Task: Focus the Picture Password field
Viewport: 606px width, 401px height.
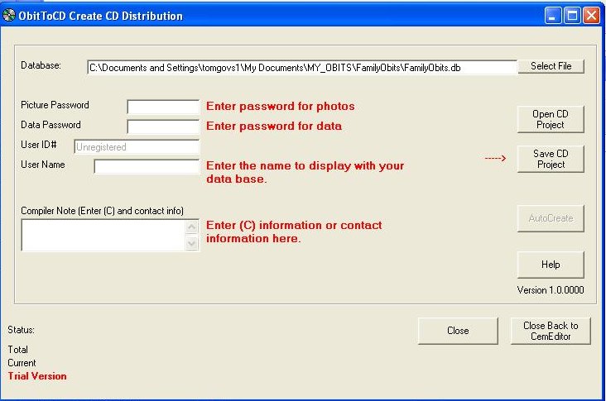Action: click(x=163, y=107)
